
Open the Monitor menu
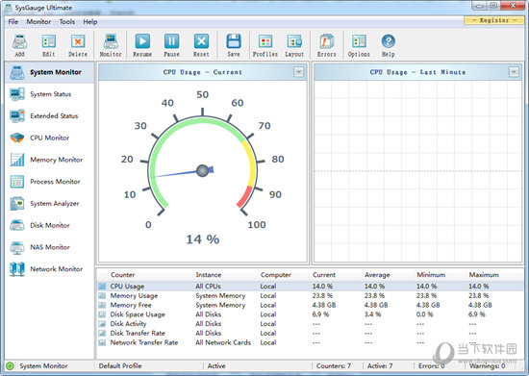(38, 22)
